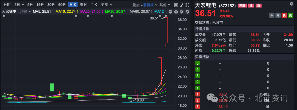
Task: Click the 天宏锂电 name in chart header
Action: click(9, 11)
